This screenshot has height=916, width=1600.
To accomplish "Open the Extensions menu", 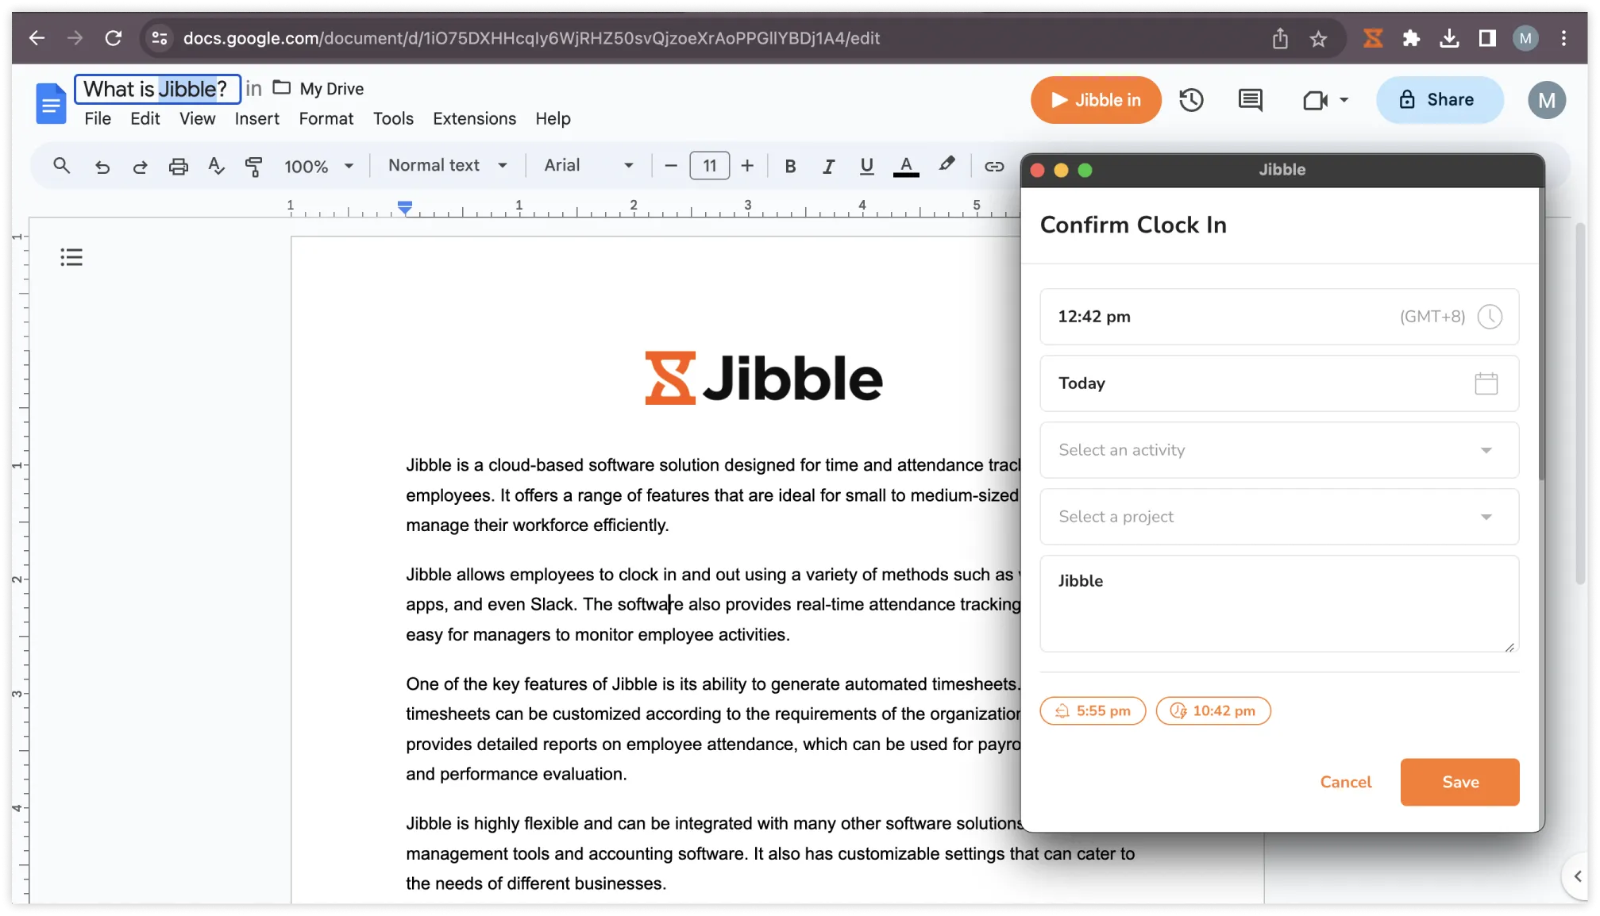I will (474, 118).
